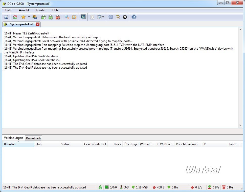This screenshot has width=245, height=192.
Task: Click log line Failed to map Übertragung port
Action: coord(84,45)
